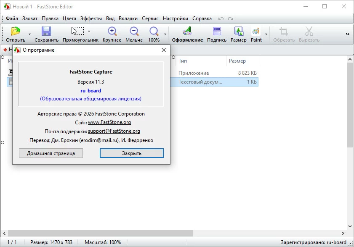Click the ru-board license name

pos(91,91)
